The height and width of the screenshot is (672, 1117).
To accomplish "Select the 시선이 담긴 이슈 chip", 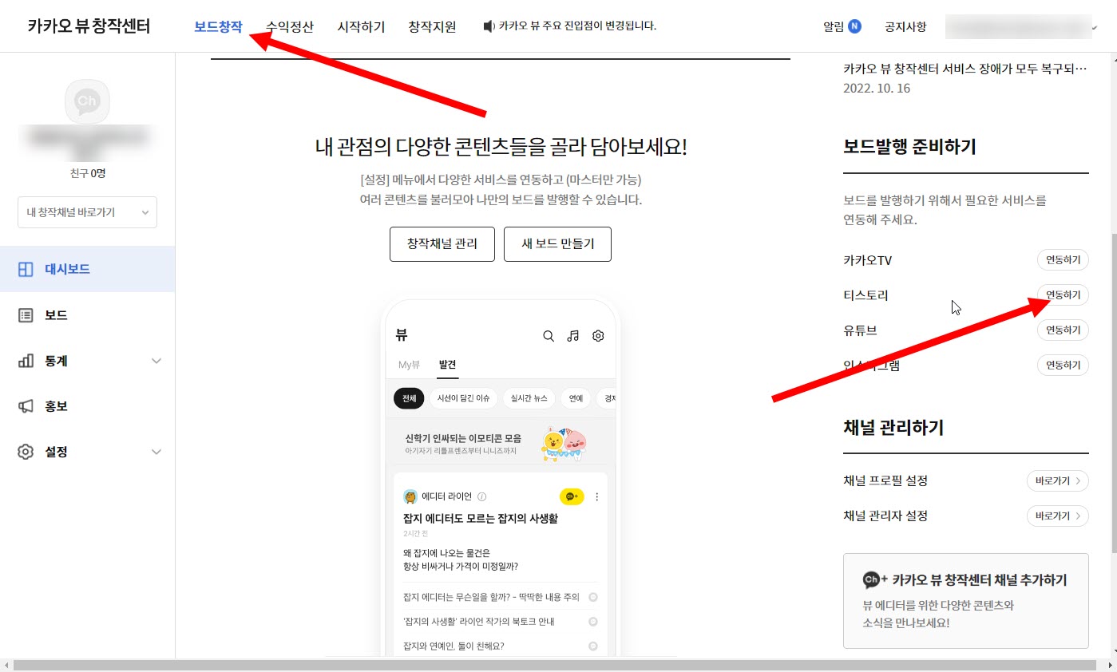I will tap(464, 398).
